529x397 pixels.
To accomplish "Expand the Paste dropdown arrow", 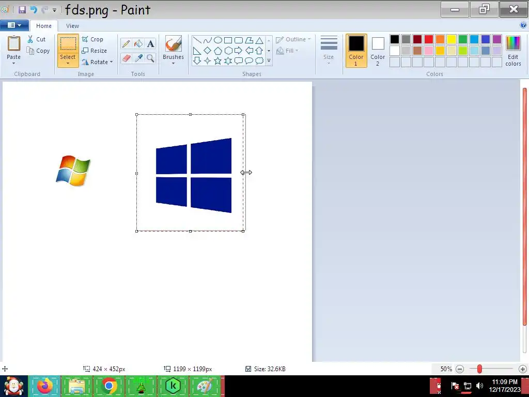I will coord(14,64).
